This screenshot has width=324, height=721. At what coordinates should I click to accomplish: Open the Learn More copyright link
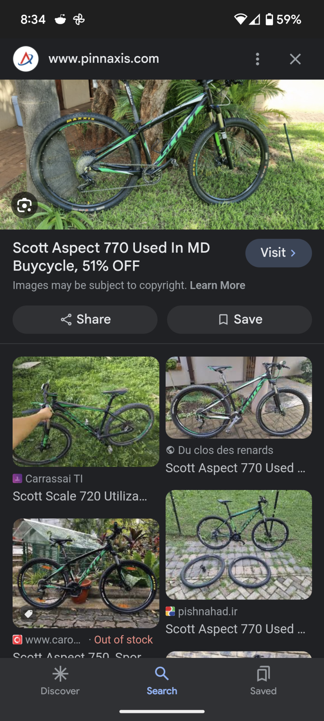tap(217, 286)
